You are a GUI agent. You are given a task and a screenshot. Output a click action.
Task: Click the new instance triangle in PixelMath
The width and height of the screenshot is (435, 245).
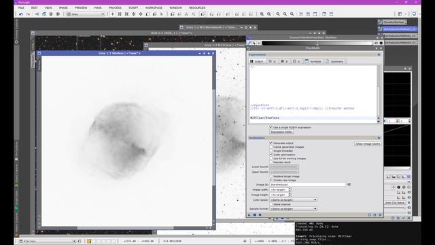(249, 215)
